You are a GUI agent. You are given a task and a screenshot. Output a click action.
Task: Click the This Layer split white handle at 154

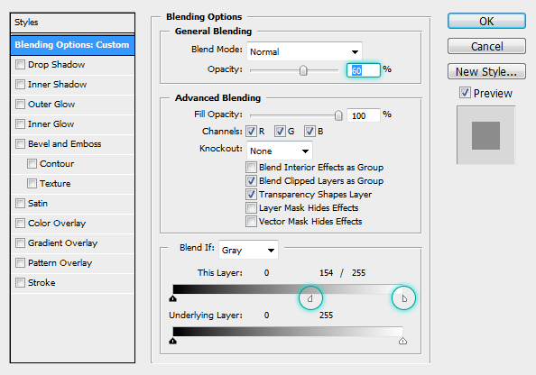(x=310, y=299)
